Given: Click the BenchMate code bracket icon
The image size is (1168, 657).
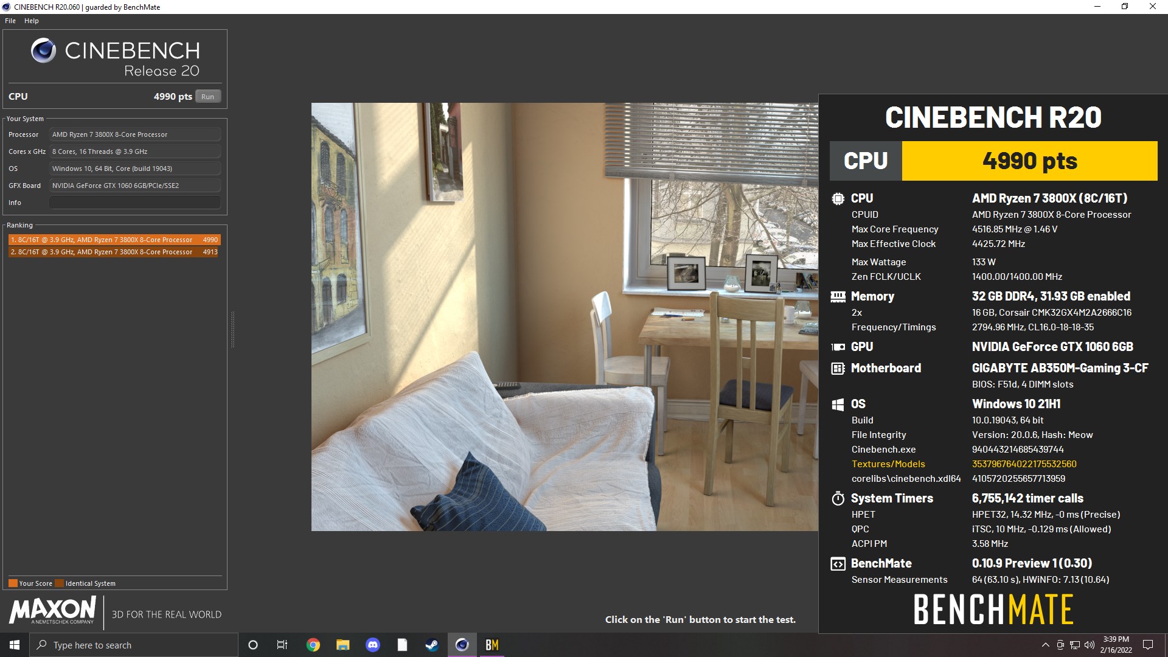Looking at the screenshot, I should pos(838,564).
